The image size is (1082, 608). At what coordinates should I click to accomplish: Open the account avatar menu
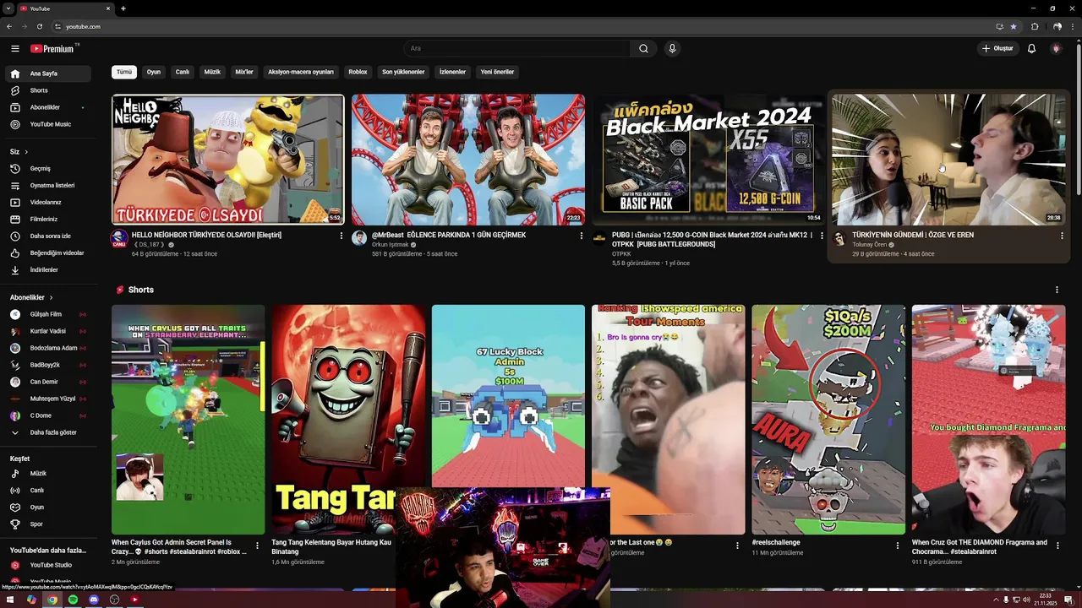[1056, 49]
